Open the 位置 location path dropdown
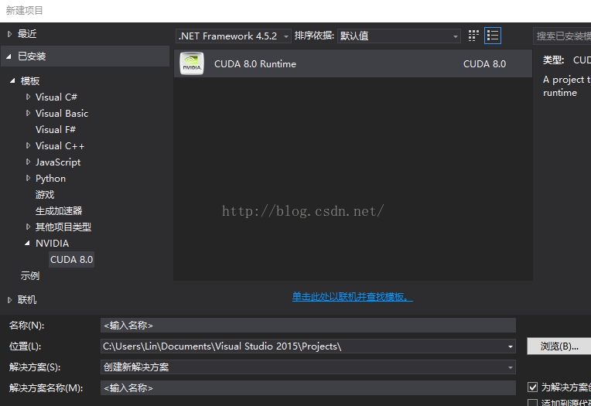 click(x=511, y=346)
